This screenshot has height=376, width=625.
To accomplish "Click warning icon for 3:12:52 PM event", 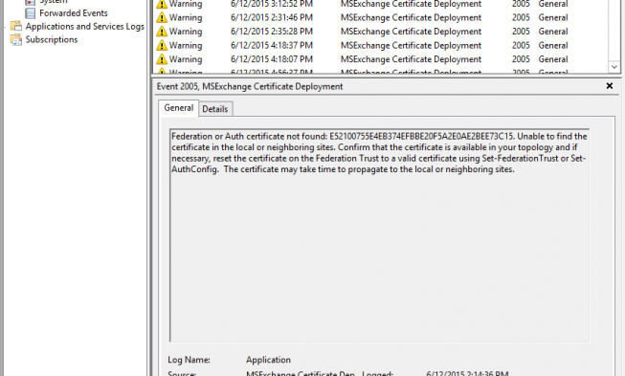I will [x=162, y=4].
